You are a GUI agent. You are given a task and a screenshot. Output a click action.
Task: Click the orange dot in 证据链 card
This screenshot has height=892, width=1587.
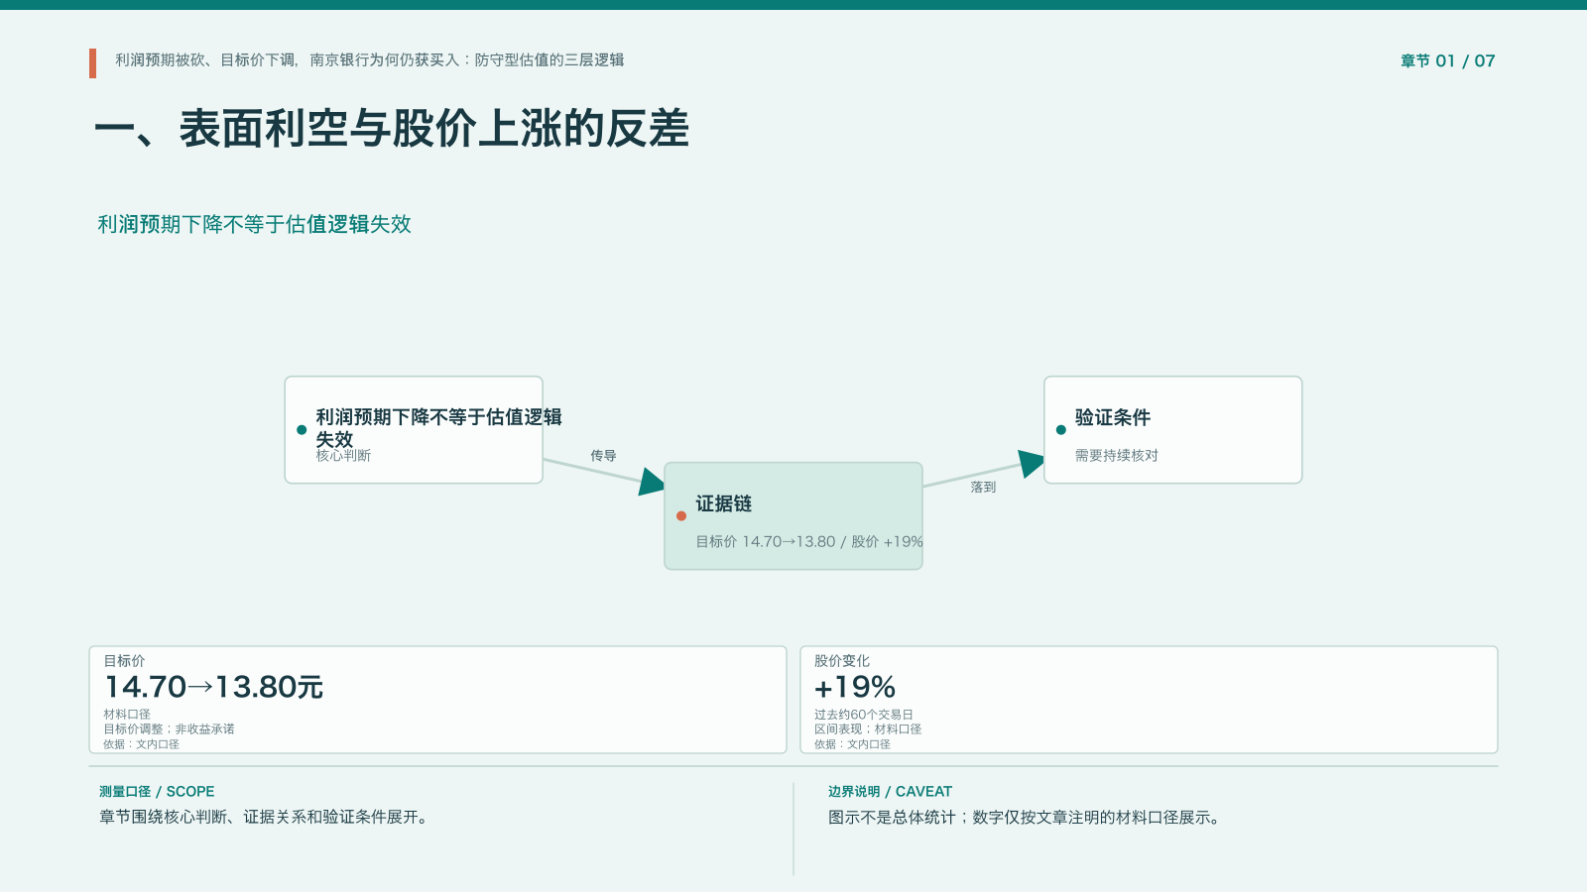click(x=681, y=515)
